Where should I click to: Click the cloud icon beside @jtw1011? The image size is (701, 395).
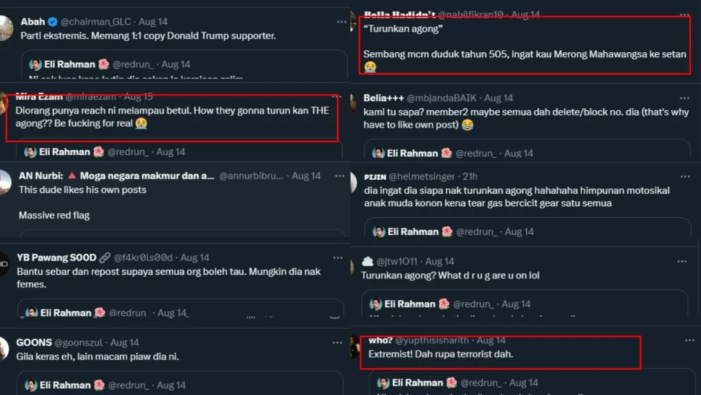(368, 261)
